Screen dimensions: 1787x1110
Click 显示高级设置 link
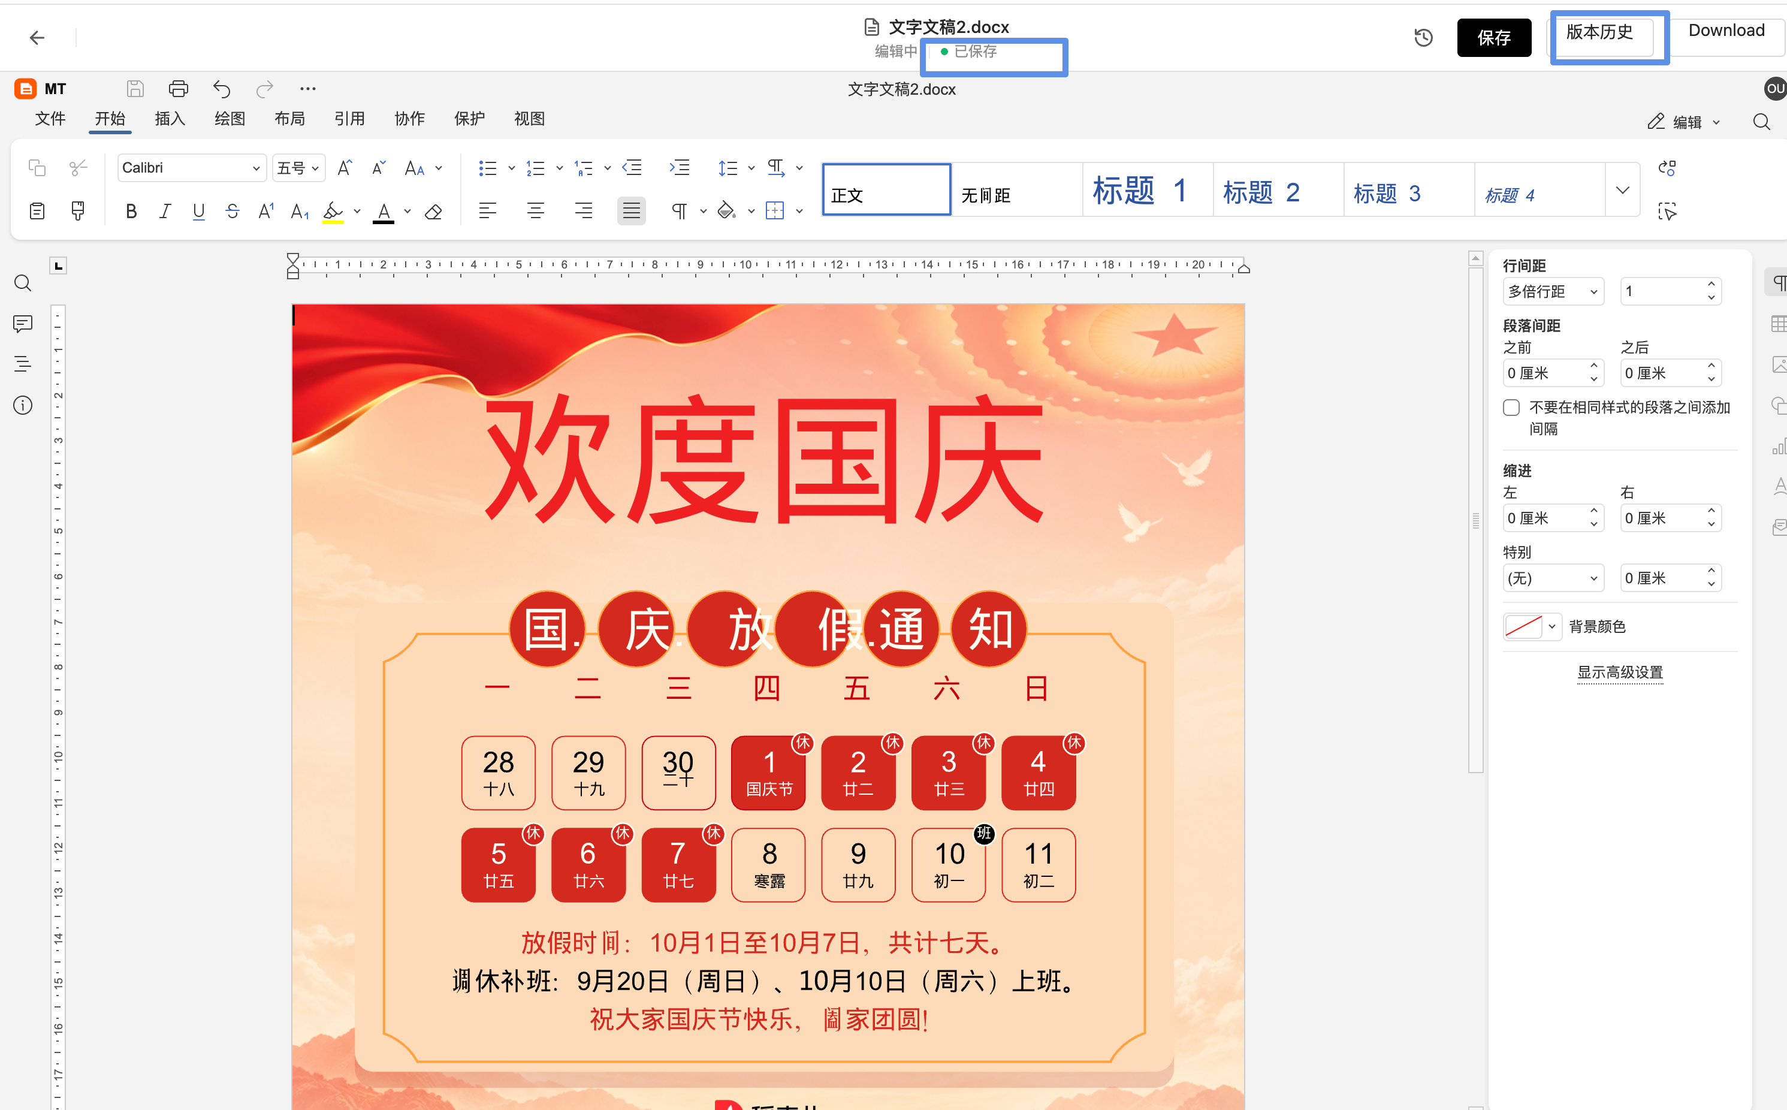(1620, 672)
